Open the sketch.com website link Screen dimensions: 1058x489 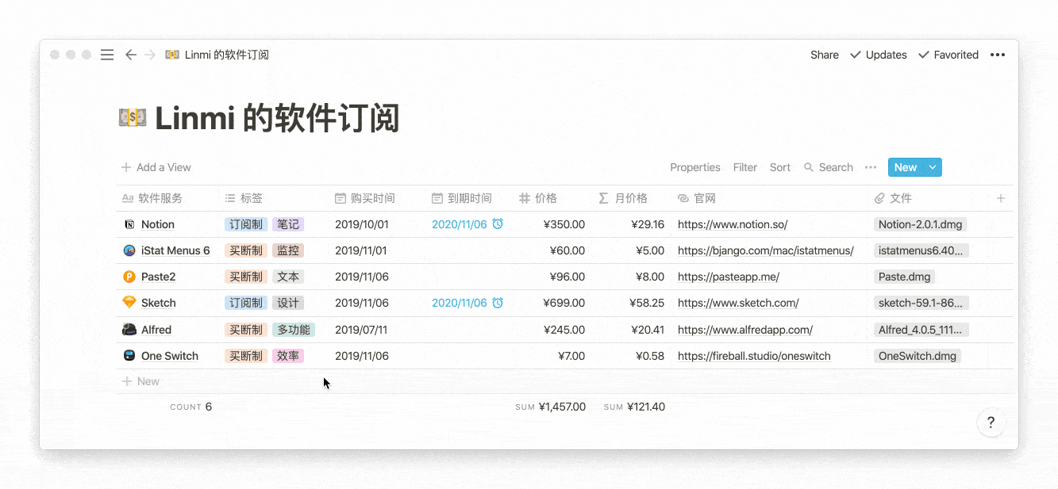738,303
